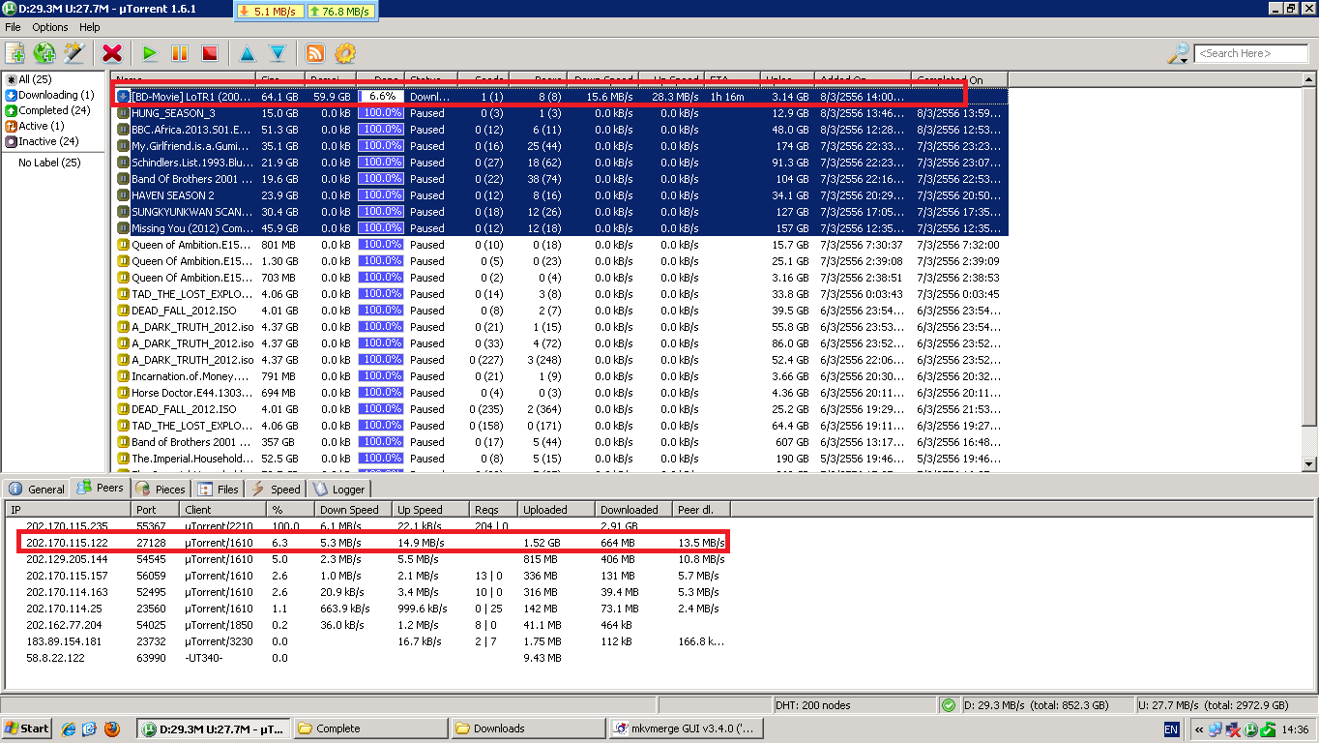
Task: Select the SUNGKYUNKWAN SCAN torrent row
Action: tap(560, 212)
